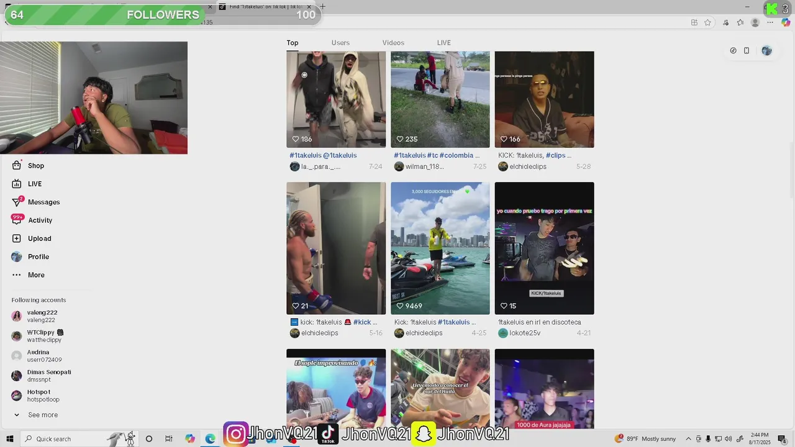Open the Upload page
795x447 pixels.
point(32,238)
